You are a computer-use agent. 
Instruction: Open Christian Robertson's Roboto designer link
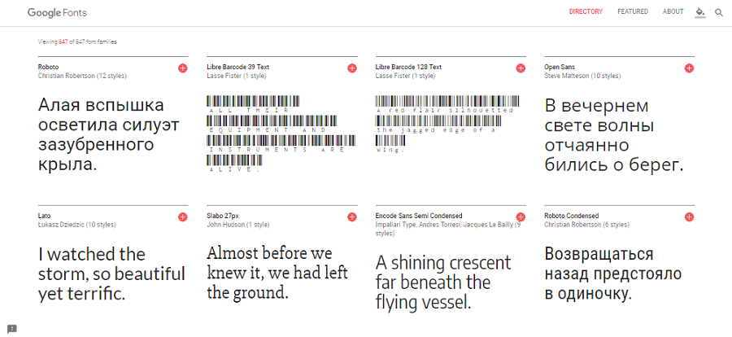(67, 76)
